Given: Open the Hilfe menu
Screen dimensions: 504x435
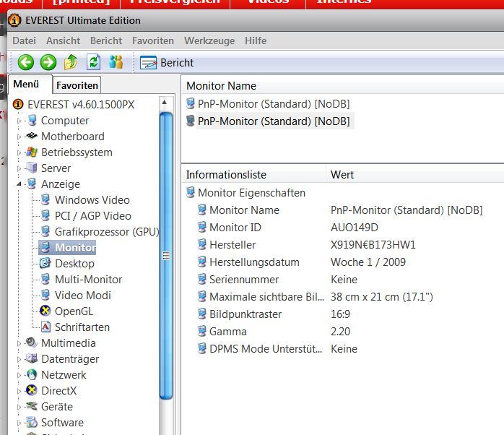Looking at the screenshot, I should point(256,41).
